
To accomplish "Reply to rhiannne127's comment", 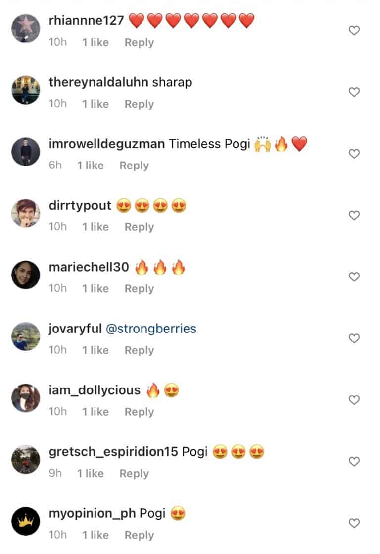I will [x=139, y=43].
